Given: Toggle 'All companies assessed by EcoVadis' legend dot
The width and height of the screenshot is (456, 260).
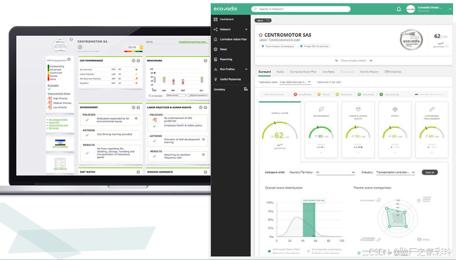Looking at the screenshot, I should tap(308, 251).
